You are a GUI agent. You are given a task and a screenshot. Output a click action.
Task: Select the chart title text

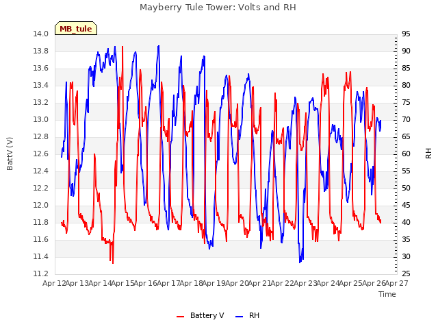click(x=218, y=8)
